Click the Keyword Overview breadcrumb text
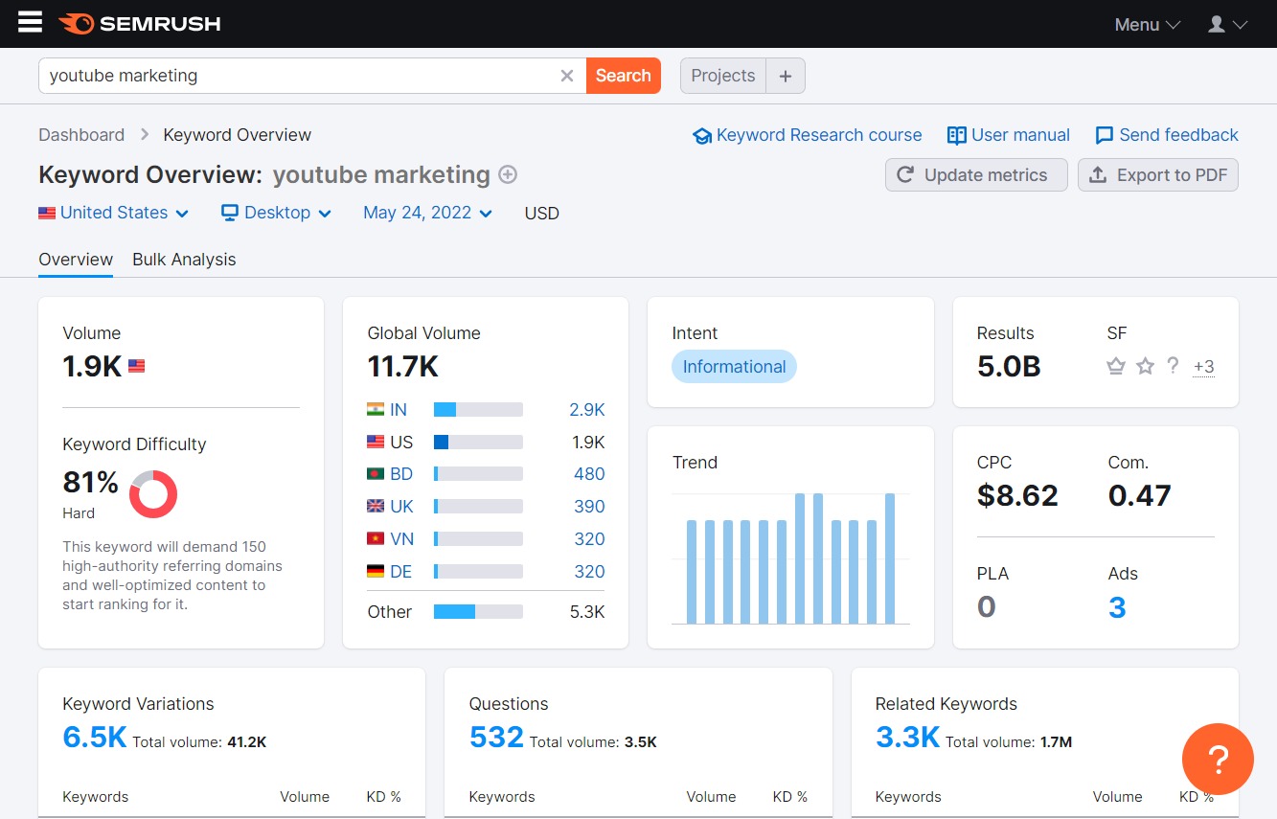Image resolution: width=1277 pixels, height=819 pixels. (238, 135)
